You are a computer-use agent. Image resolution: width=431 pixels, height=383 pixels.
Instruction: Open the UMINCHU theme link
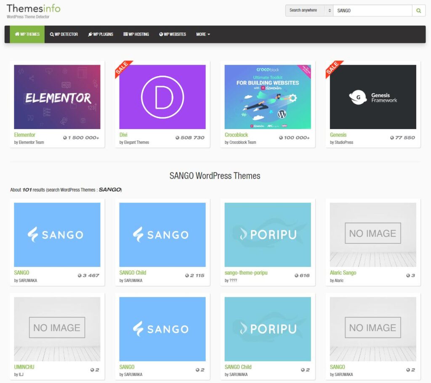pyautogui.click(x=24, y=367)
